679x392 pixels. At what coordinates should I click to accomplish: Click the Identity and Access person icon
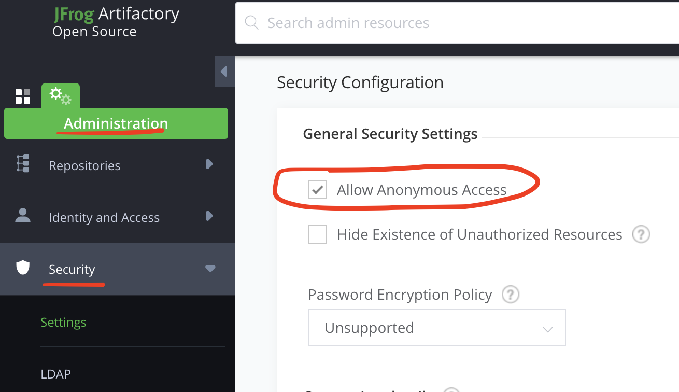coord(23,216)
